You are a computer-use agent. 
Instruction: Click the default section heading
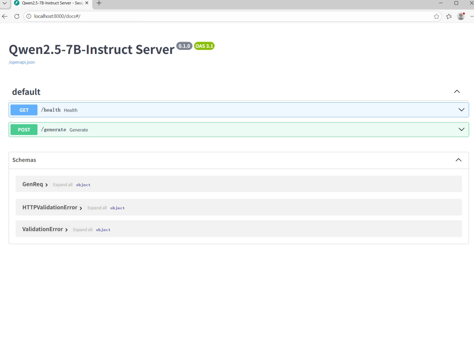coord(26,92)
